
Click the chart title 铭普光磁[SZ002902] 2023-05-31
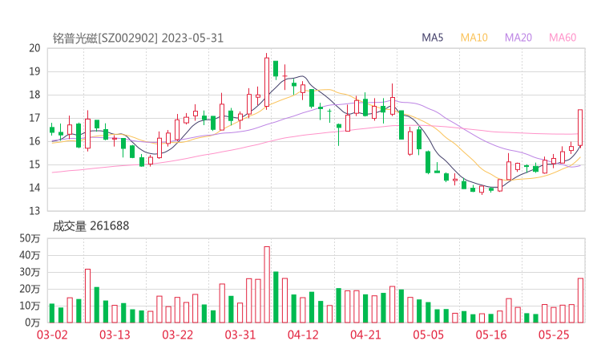point(138,39)
